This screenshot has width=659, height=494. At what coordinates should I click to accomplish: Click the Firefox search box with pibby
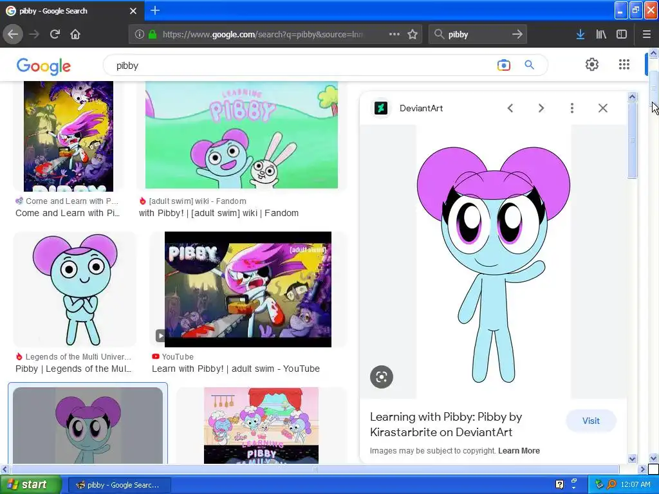tap(477, 35)
